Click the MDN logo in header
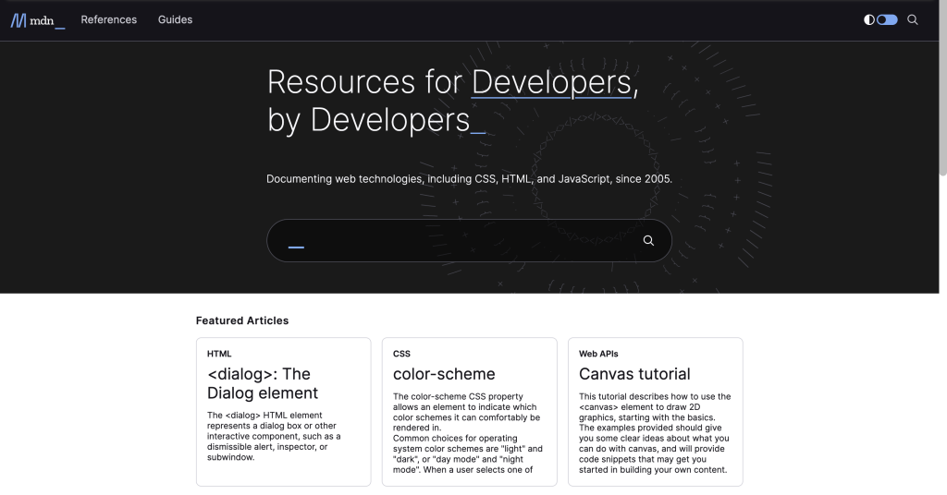947x495 pixels. (x=37, y=19)
